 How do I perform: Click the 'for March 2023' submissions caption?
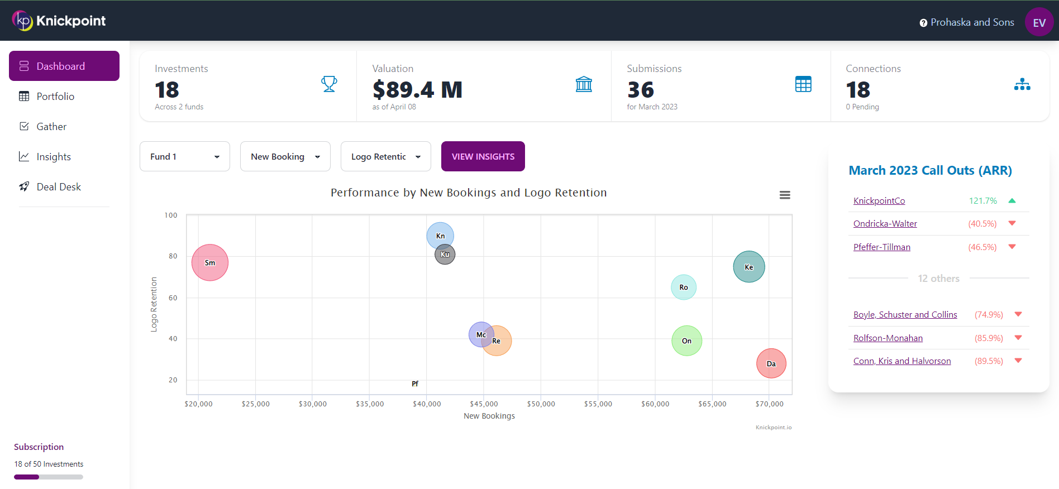coord(652,107)
